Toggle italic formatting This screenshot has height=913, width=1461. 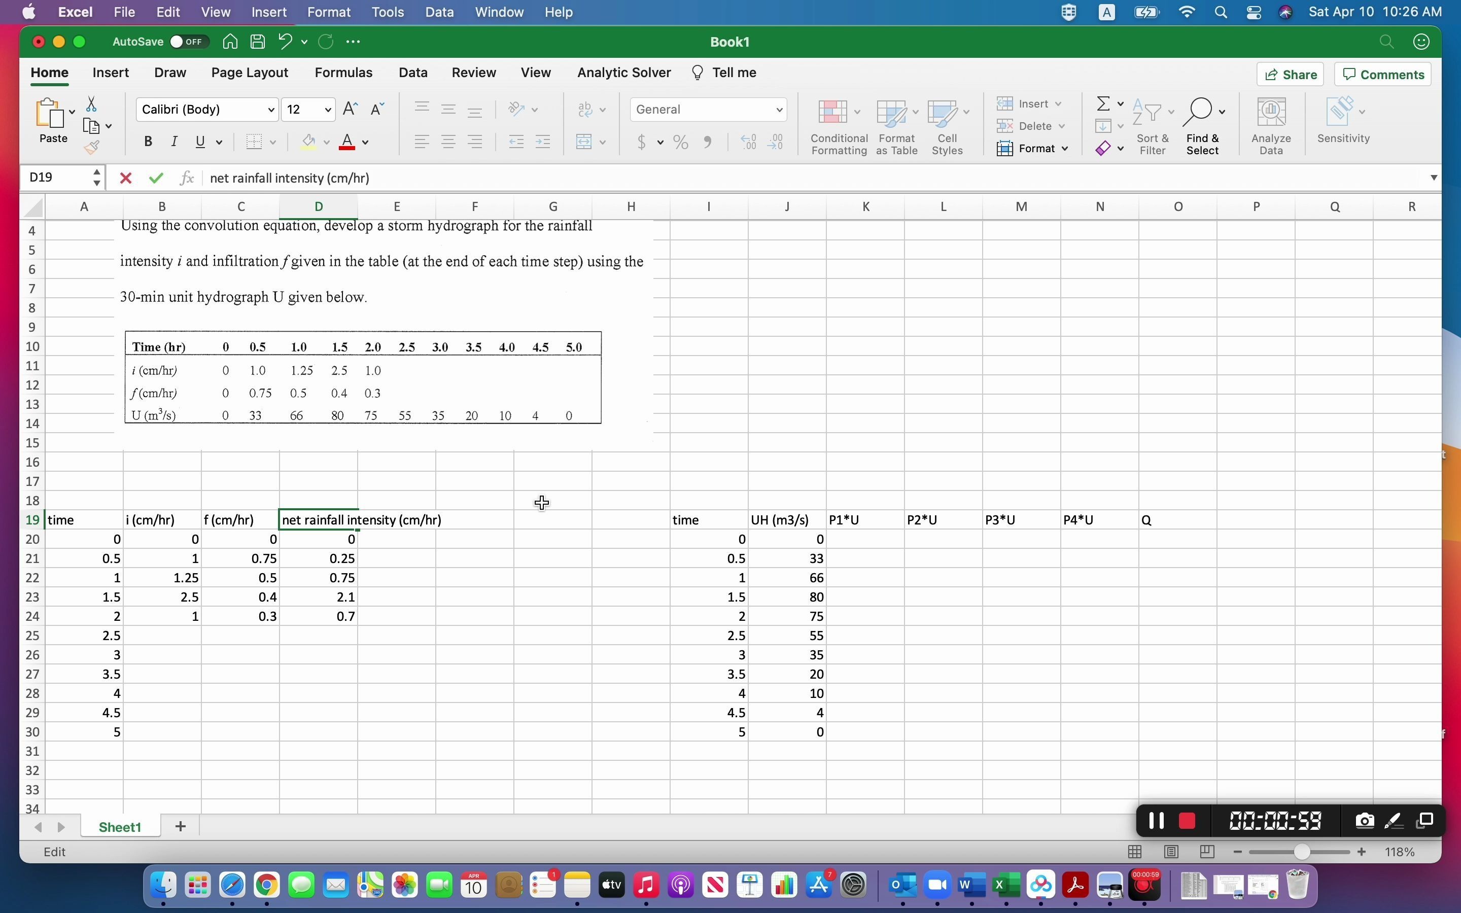(175, 142)
